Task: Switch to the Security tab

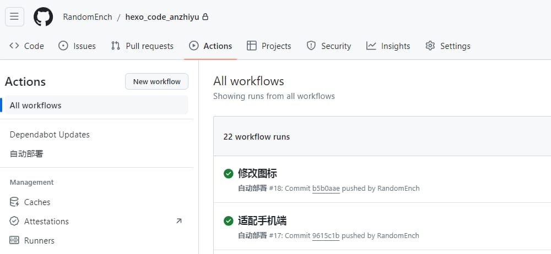Action: (329, 46)
